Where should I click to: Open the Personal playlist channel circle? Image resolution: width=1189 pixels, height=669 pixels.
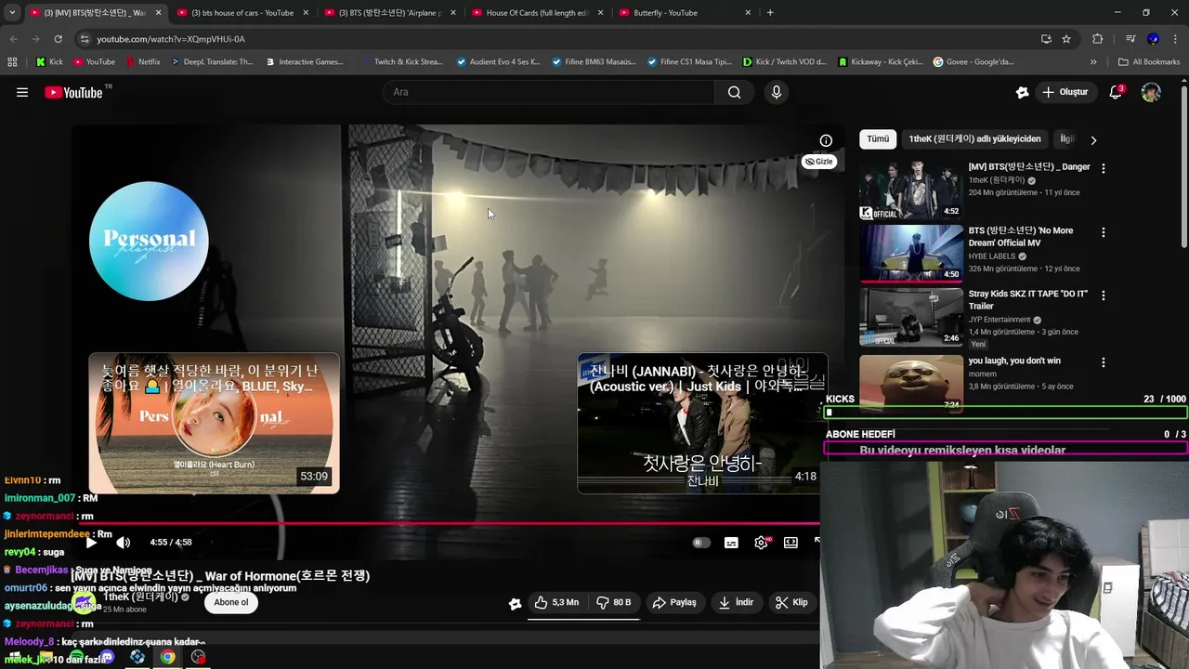pos(149,241)
